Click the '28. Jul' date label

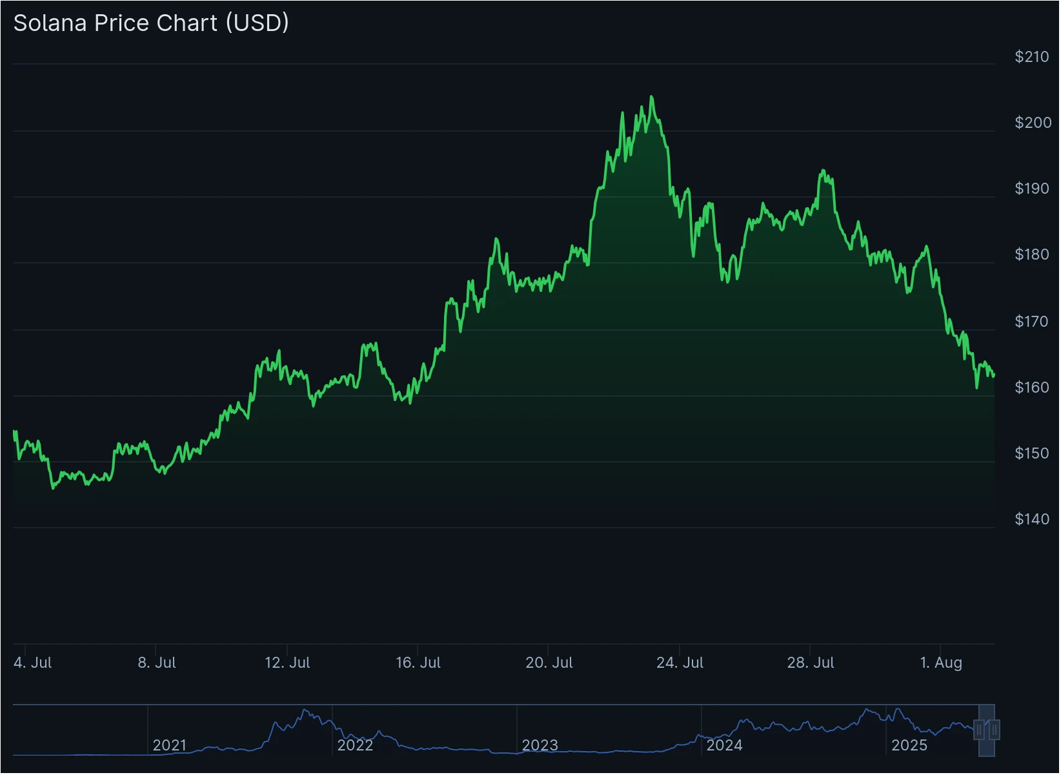[810, 663]
